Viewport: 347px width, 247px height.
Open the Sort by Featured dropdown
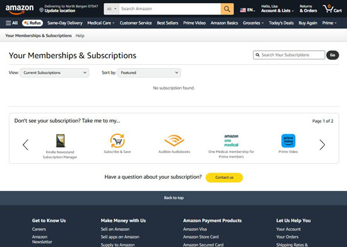[149, 72]
